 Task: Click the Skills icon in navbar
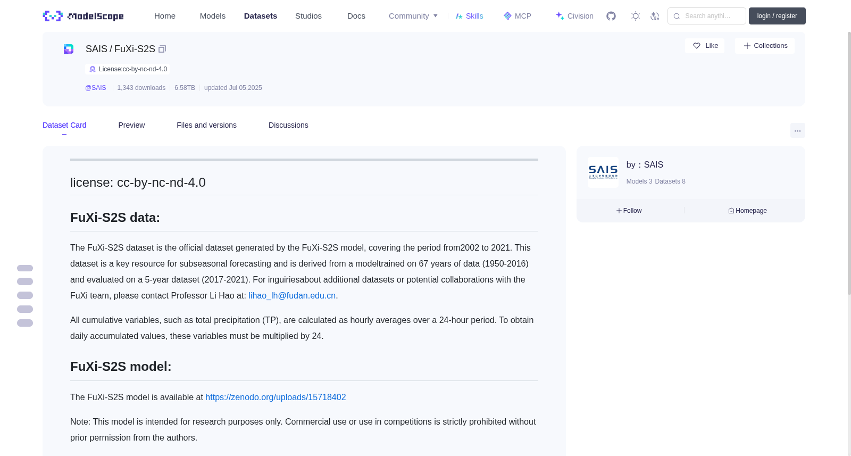tap(459, 16)
